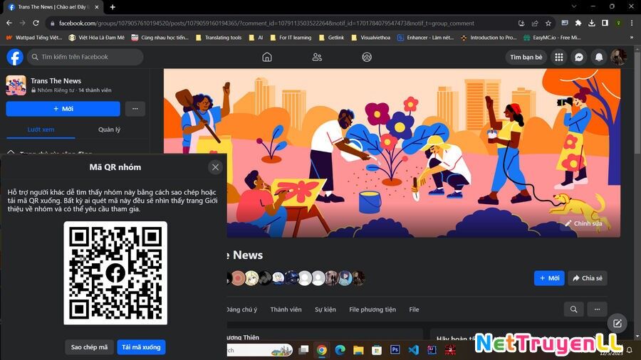Open Messenger chats icon
Image resolution: width=641 pixels, height=360 pixels.
coord(579,57)
